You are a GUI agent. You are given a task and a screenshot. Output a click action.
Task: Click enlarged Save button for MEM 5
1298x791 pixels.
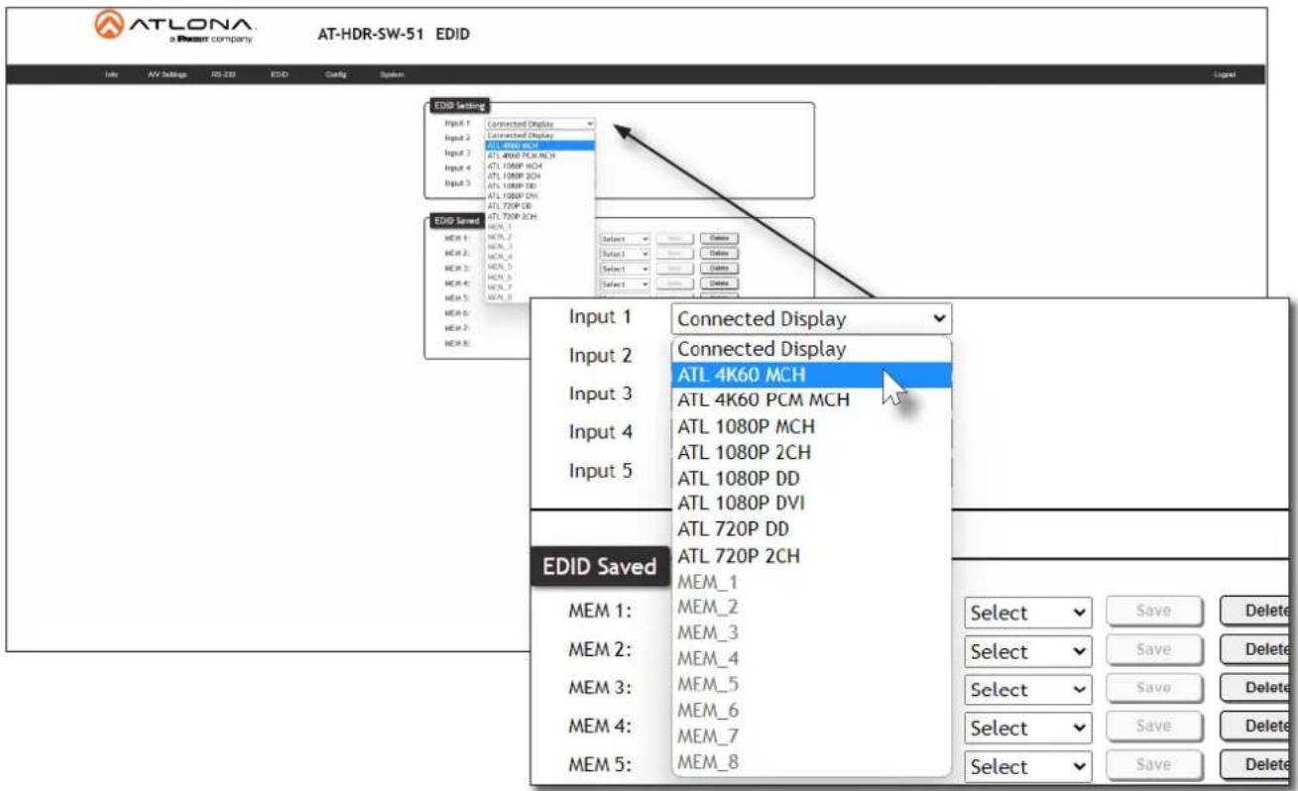tap(1154, 767)
